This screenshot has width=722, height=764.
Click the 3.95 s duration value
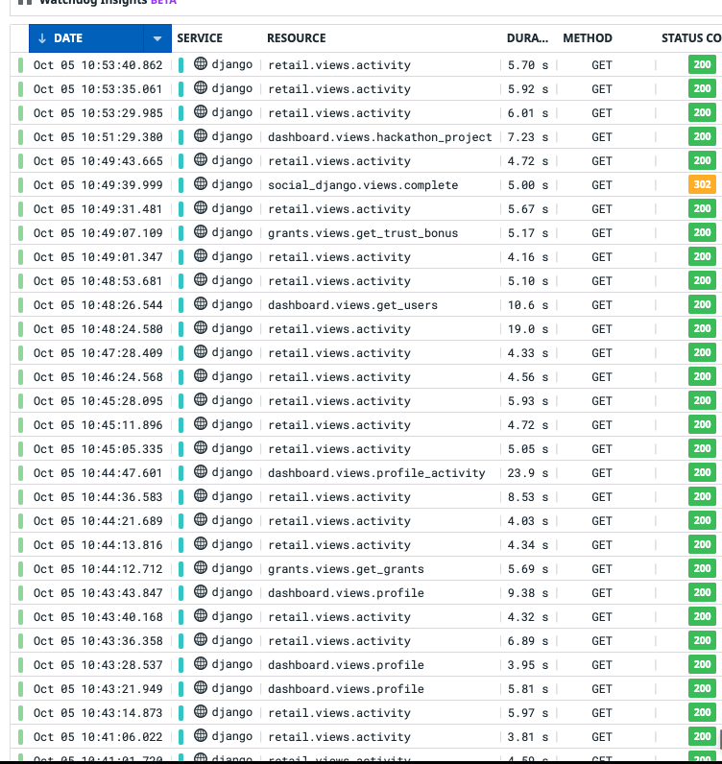[527, 665]
